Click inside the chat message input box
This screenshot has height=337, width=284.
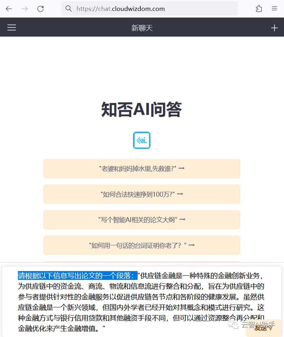141,302
